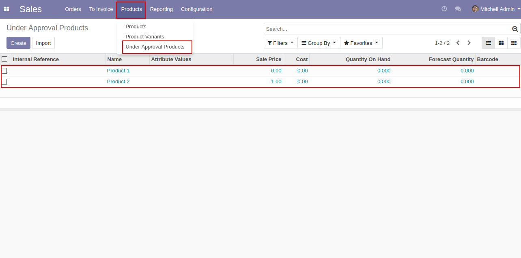Choose Under Approval Products menu entry

tap(155, 47)
